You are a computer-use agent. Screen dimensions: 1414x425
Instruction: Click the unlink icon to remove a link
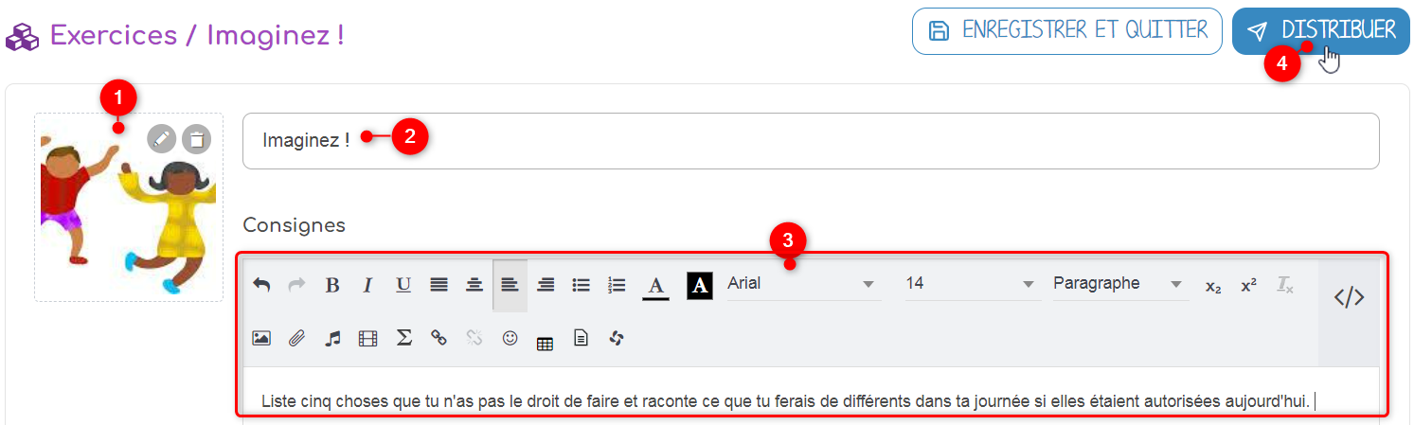(x=474, y=338)
